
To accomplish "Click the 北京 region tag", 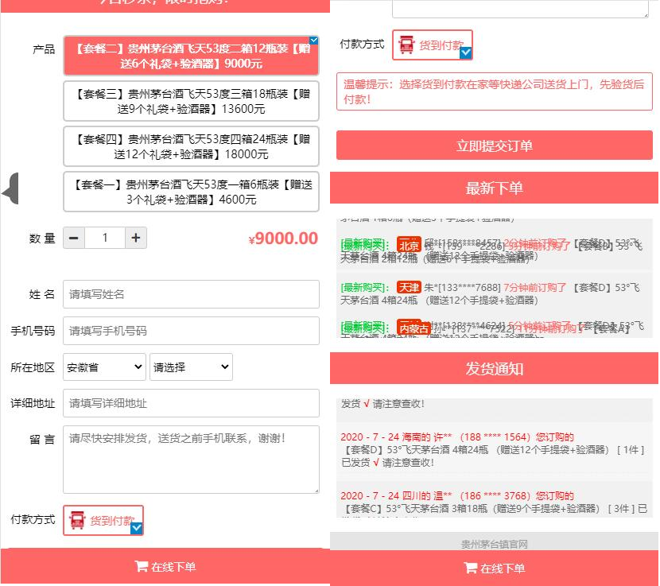I will click(409, 245).
